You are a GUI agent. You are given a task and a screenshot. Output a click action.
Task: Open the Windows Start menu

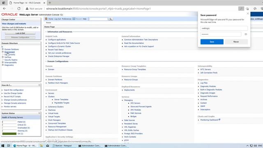pyautogui.click(x=3, y=146)
